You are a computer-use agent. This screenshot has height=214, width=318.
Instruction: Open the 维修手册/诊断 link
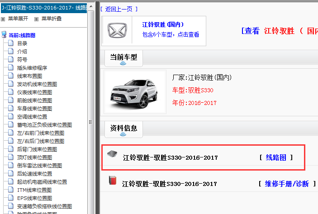click(x=287, y=184)
